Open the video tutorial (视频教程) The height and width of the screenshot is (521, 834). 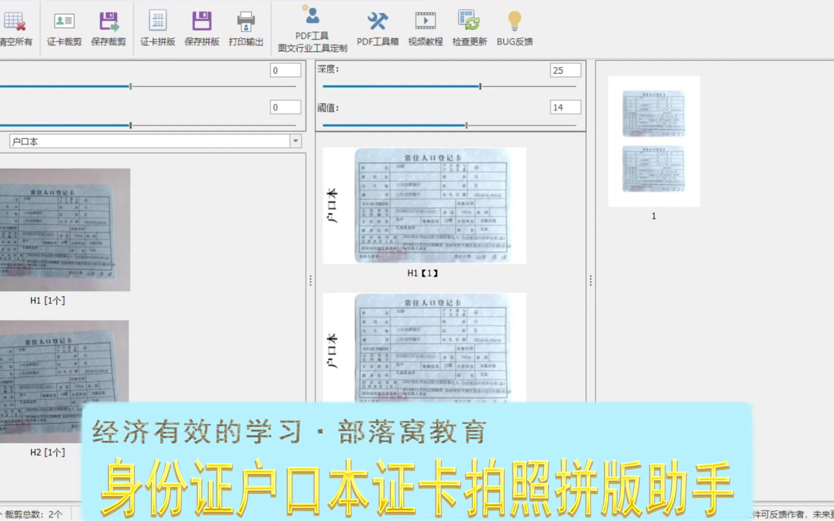pos(426,29)
